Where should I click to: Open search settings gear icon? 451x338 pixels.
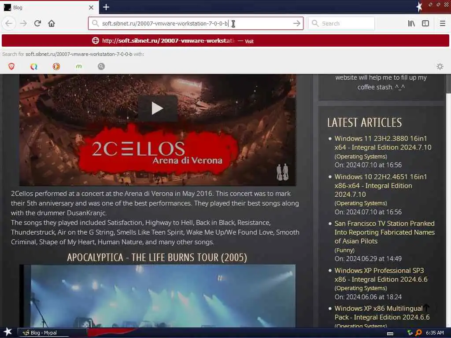(x=440, y=67)
